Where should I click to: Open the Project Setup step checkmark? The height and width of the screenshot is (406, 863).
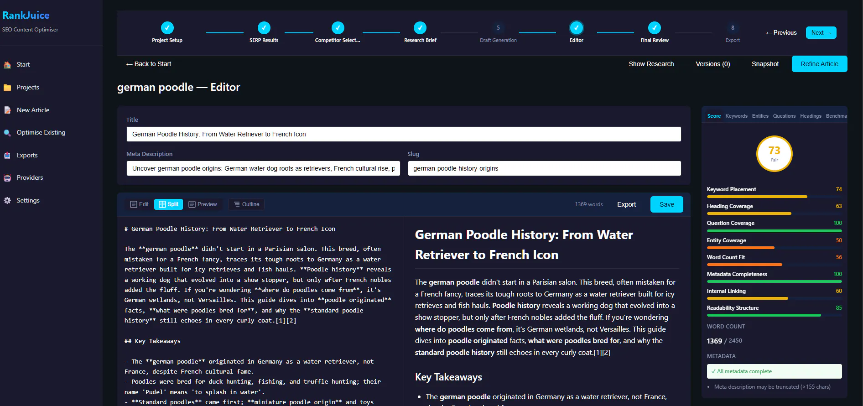(x=167, y=28)
